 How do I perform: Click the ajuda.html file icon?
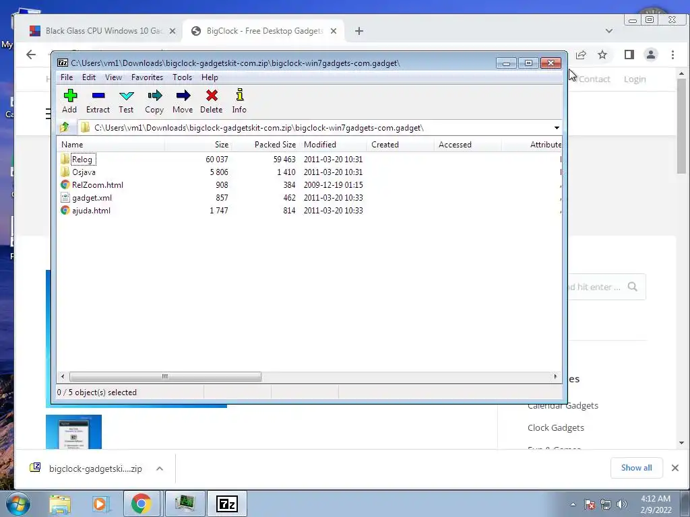pos(65,210)
